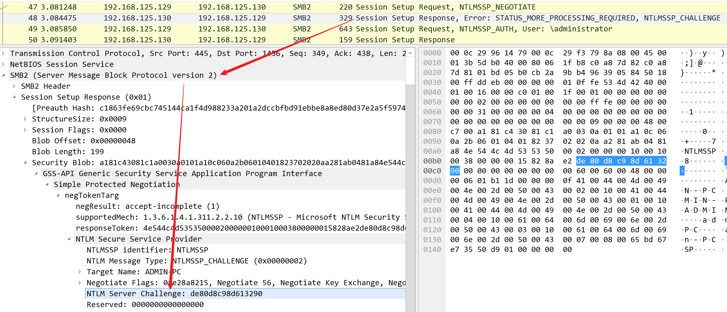Viewport: 727px width, 312px height.
Task: Click the SMB2 protocol icon in packet details
Action: [5, 75]
